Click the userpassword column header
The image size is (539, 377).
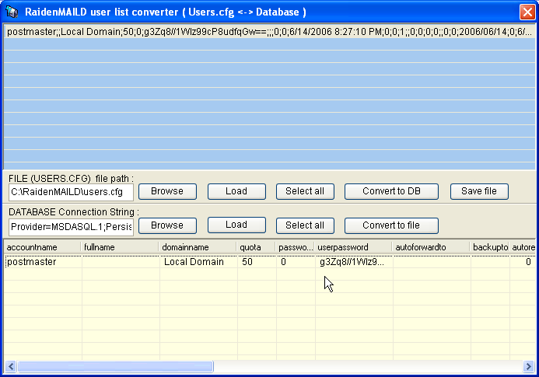(353, 247)
